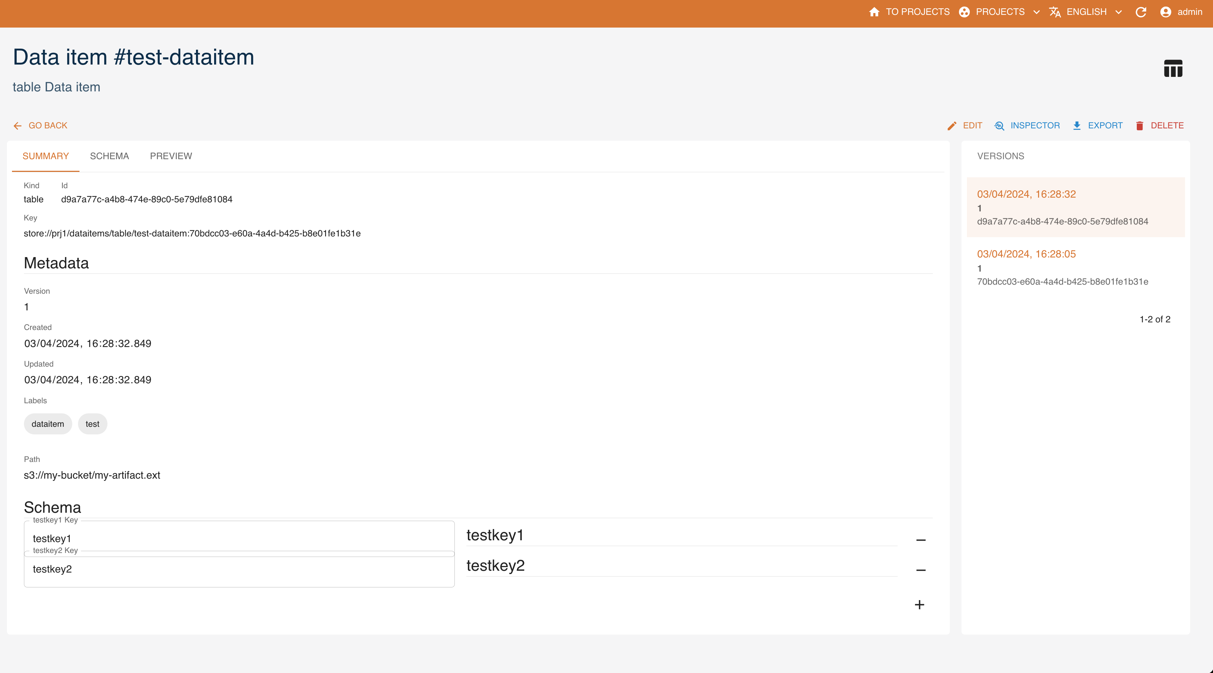Viewport: 1213px width, 673px height.
Task: Open the Projects menu icon
Action: [x=964, y=12]
